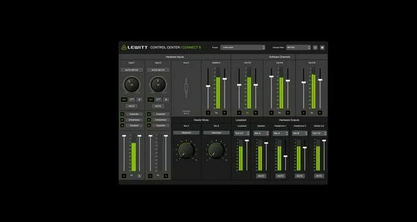Open the Input 1 Compressor settings
The image size is (417, 222).
(135, 120)
